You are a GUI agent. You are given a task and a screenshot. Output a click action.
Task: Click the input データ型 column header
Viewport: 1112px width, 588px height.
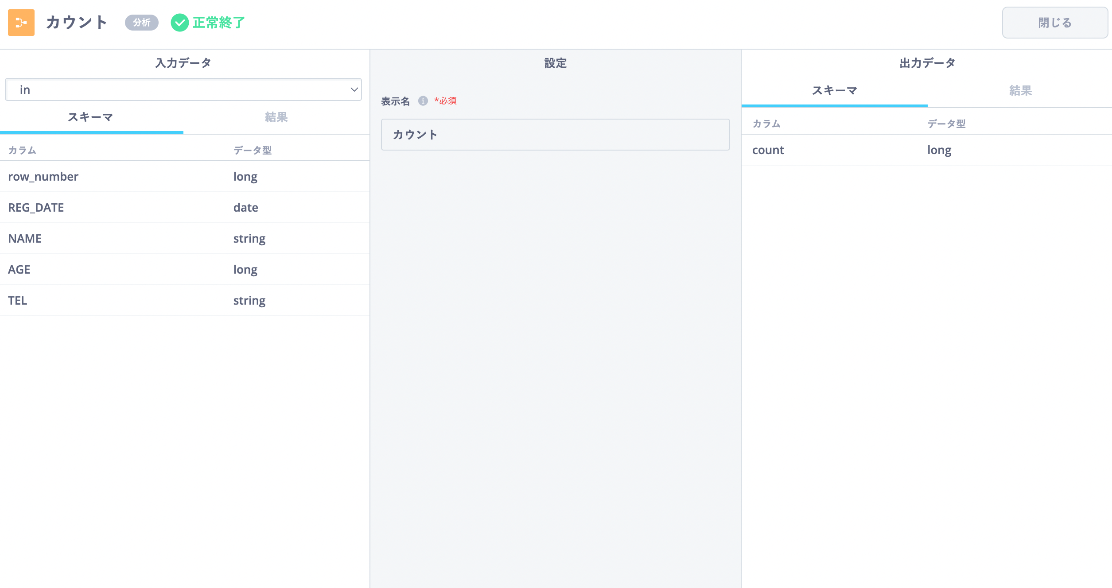point(253,151)
